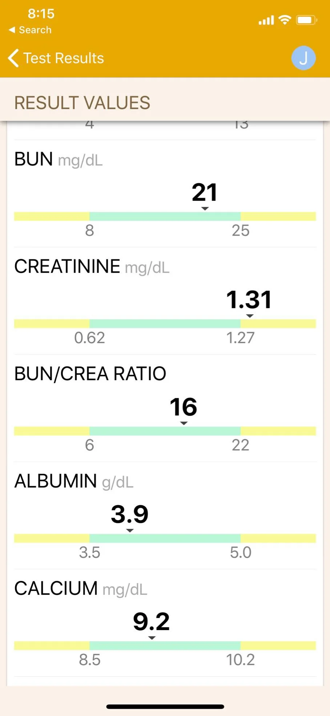Tap the marker arrow under BUN/CREA ratio 16

pos(184,423)
